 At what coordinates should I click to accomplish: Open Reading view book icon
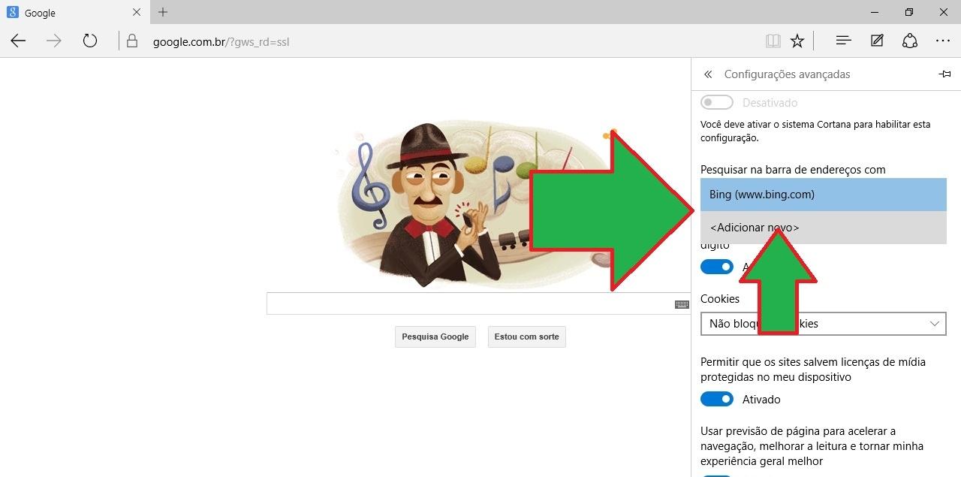point(773,41)
